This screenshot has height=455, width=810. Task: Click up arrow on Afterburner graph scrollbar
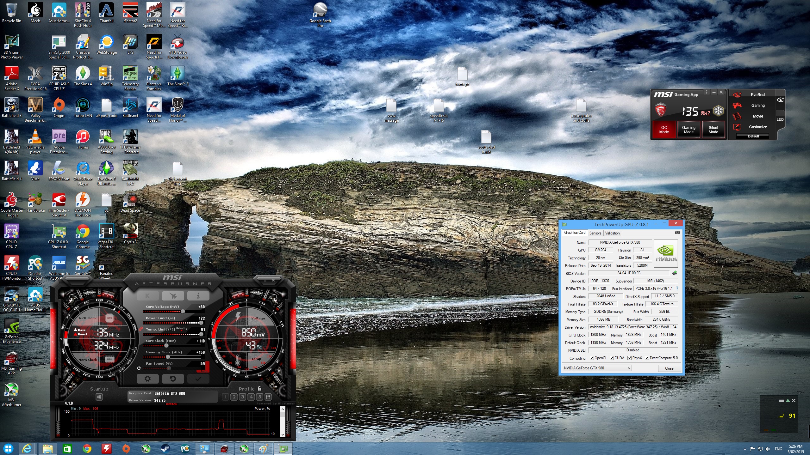[x=283, y=409]
